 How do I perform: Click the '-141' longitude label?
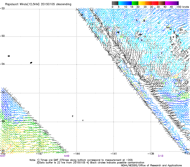tap(114, 154)
